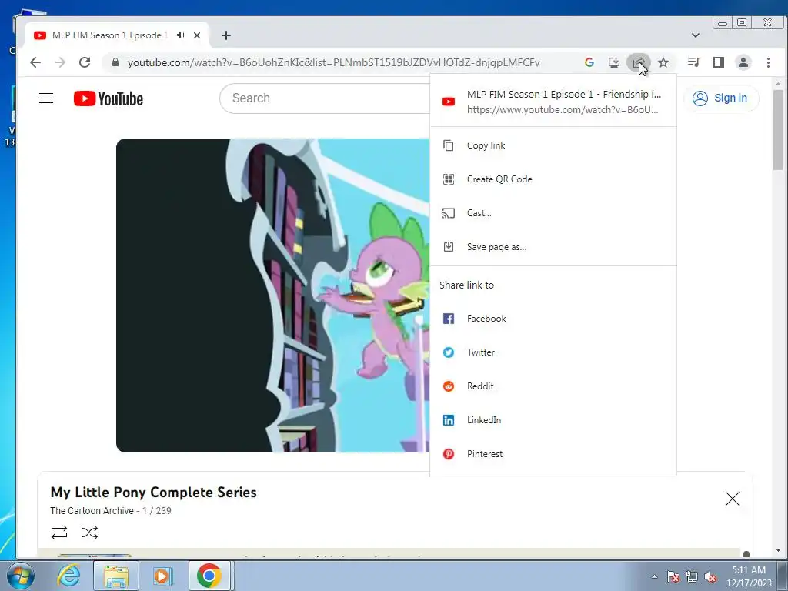Show hidden tray icons arrow
The width and height of the screenshot is (788, 591).
pos(654,576)
